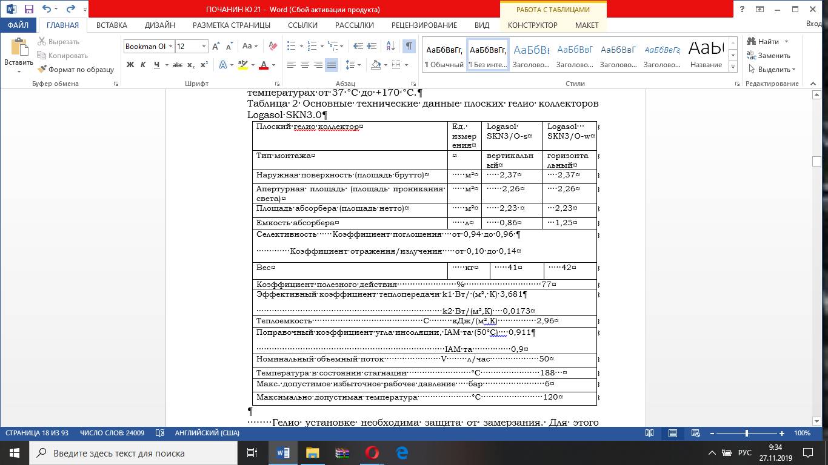Click Заменить (Replace) button
Screen dimensions: 828x465
[770, 56]
